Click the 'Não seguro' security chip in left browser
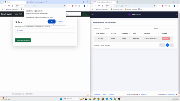Screen dimensions: 180x101 pyautogui.click(x=19, y=6)
